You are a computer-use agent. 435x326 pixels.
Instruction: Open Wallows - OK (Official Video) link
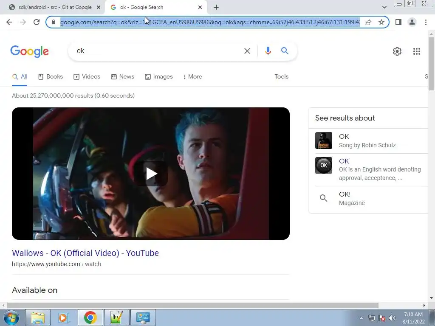[x=85, y=253]
